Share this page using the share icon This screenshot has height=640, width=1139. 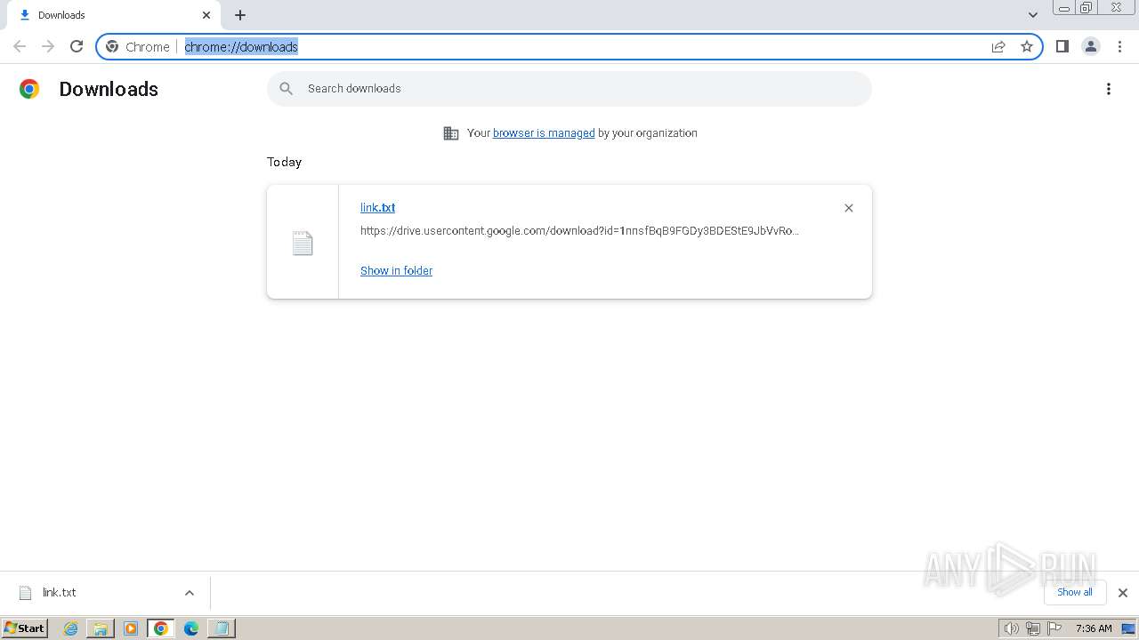click(998, 46)
